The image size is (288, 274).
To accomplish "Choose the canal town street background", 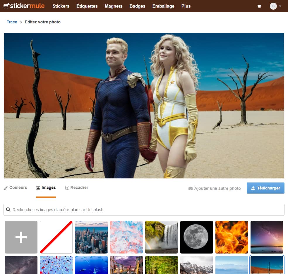I will point(126,265).
